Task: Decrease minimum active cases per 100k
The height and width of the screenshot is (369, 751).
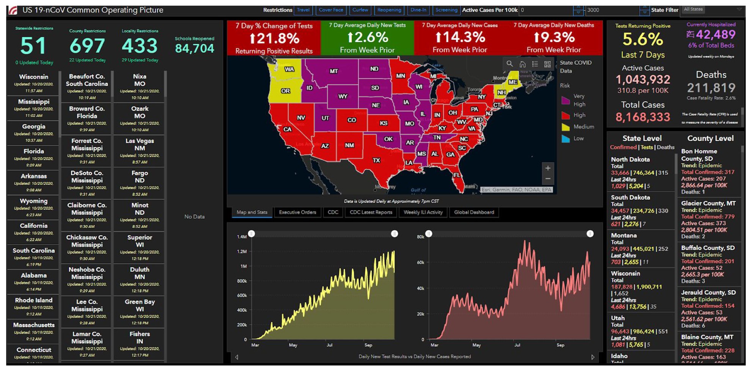Action: [x=578, y=13]
